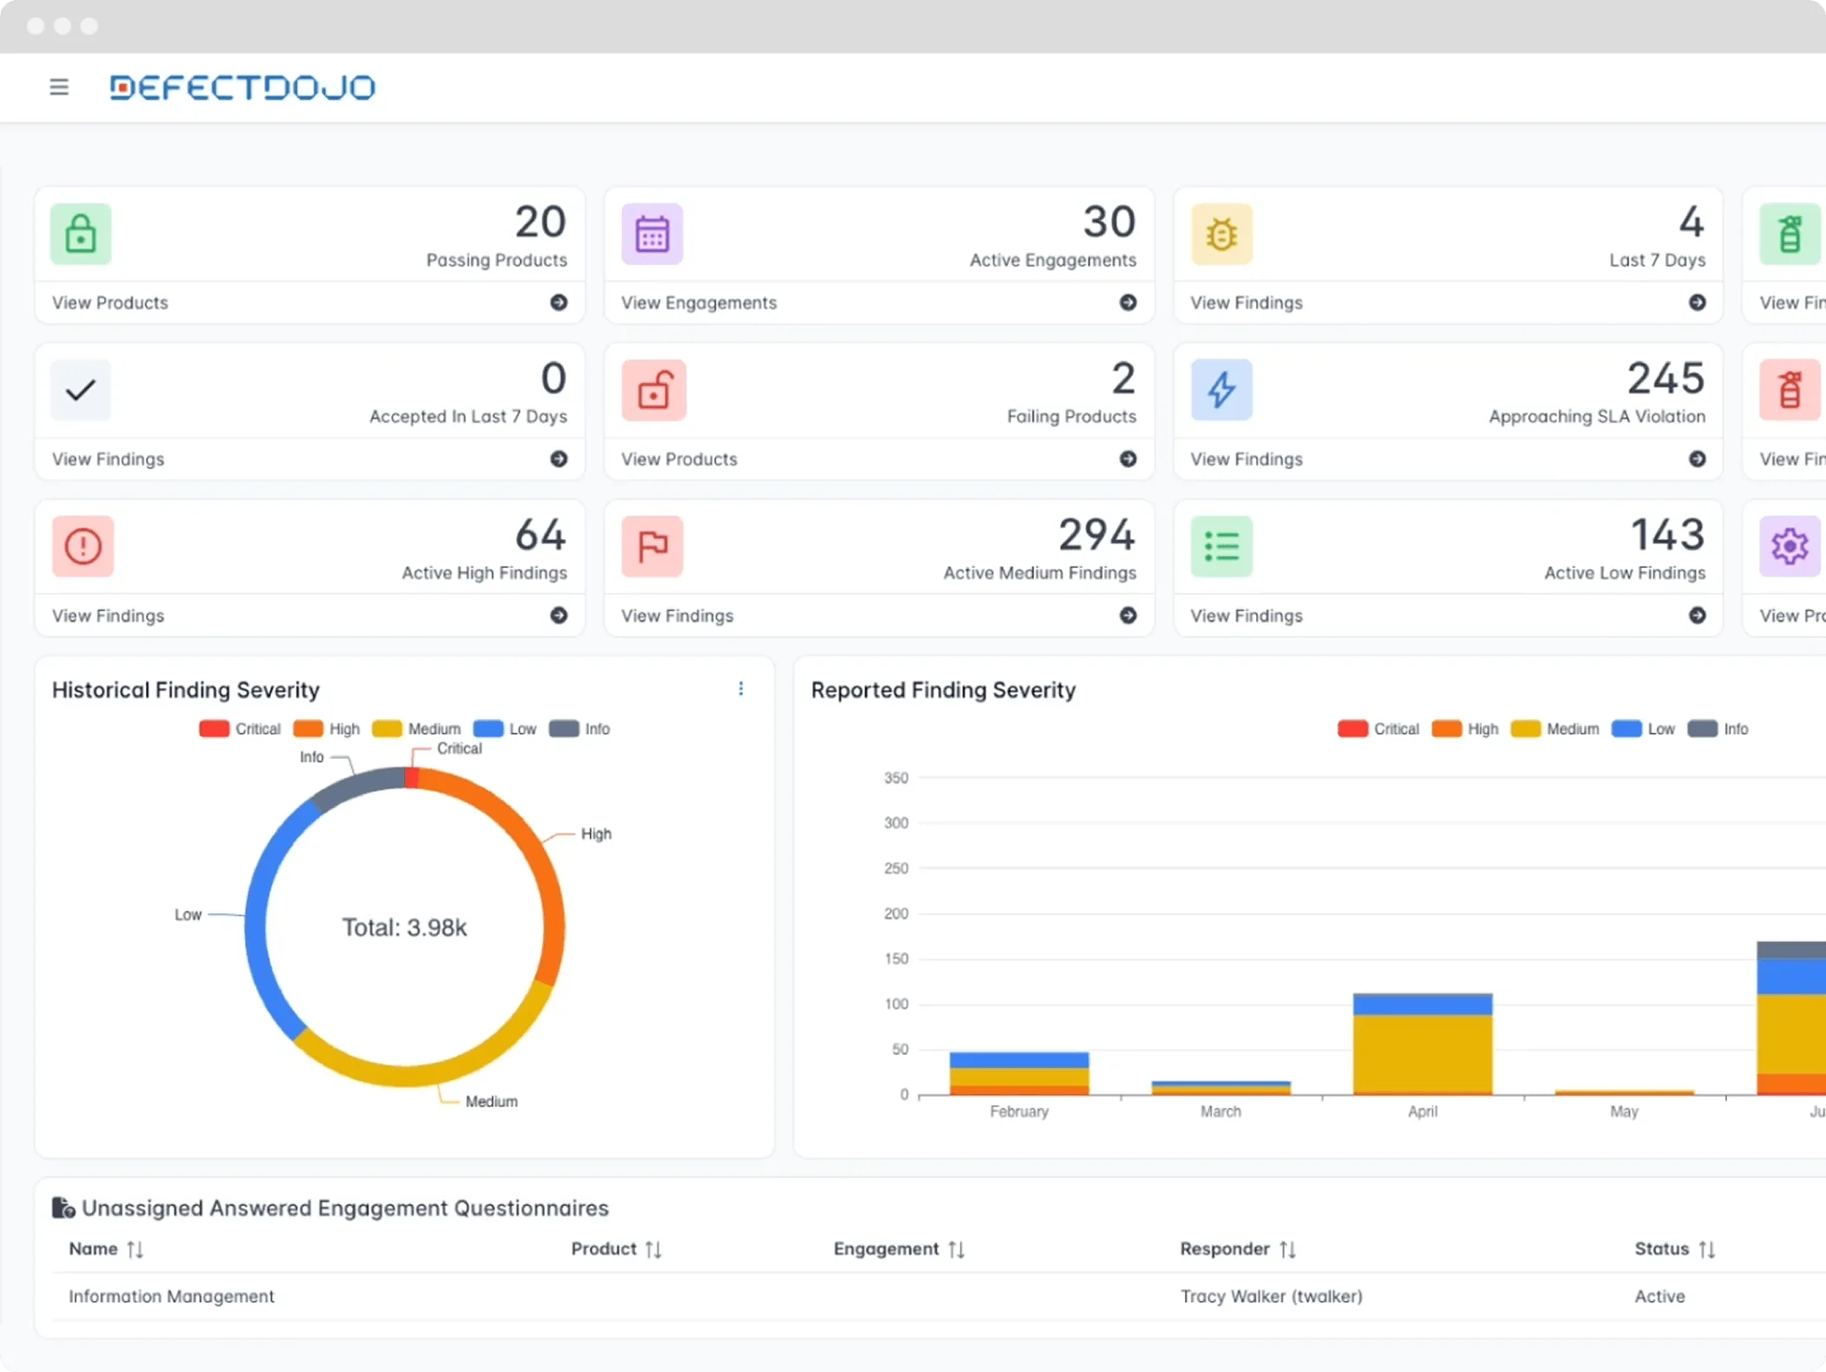Click the April bar in Reported Finding Severity
The width and height of the screenshot is (1826, 1372).
[1422, 1044]
